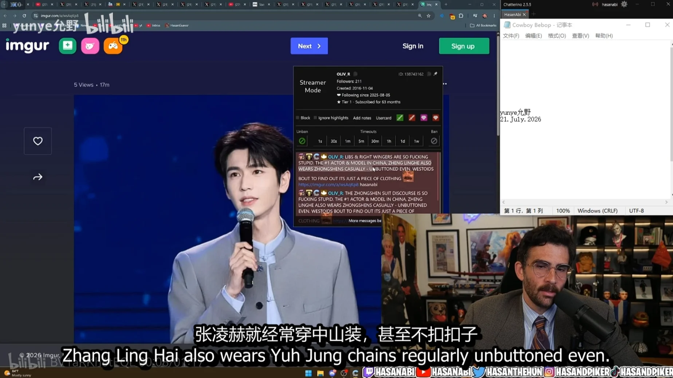This screenshot has height=378, width=673.
Task: Click the green sword mod icon in usercard
Action: tap(400, 118)
